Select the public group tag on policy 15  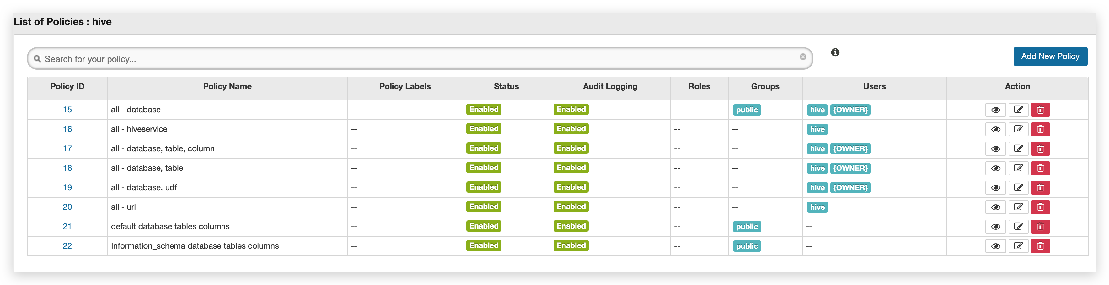(x=747, y=110)
